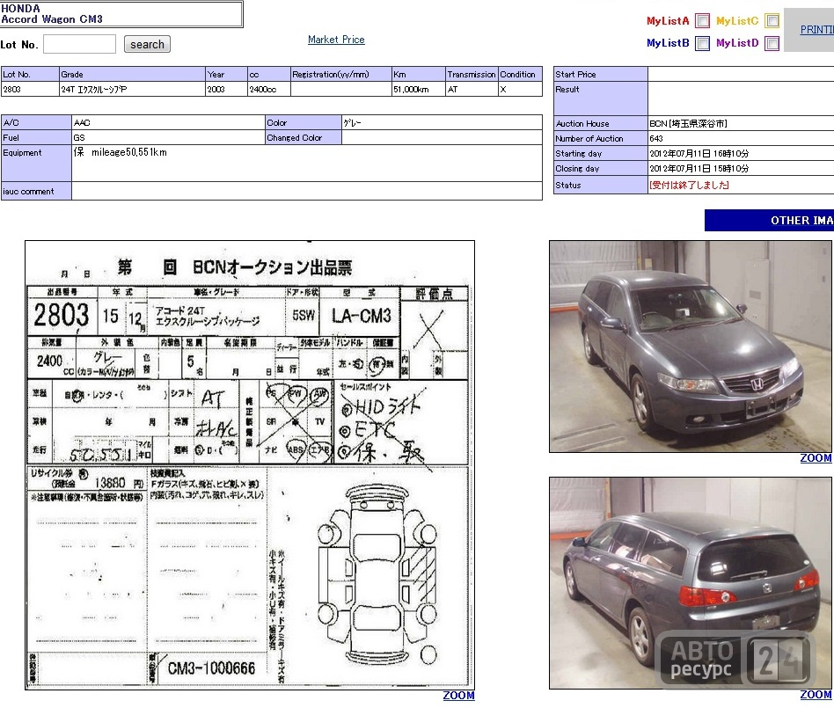Tick the MyListD checkbox
The width and height of the screenshot is (834, 708).
pos(772,43)
